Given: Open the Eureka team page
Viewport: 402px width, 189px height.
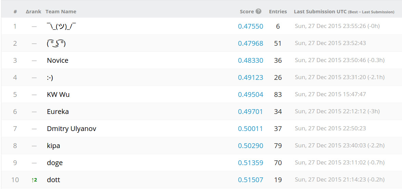Looking at the screenshot, I should 58,112.
